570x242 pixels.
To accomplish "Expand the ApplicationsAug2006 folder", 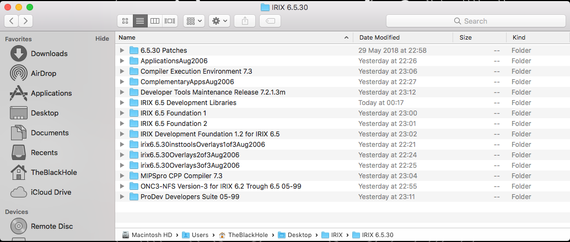I will click(x=122, y=61).
